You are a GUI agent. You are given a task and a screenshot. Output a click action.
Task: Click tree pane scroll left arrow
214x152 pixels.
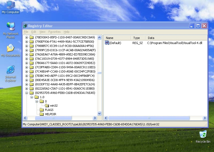[25, 118]
